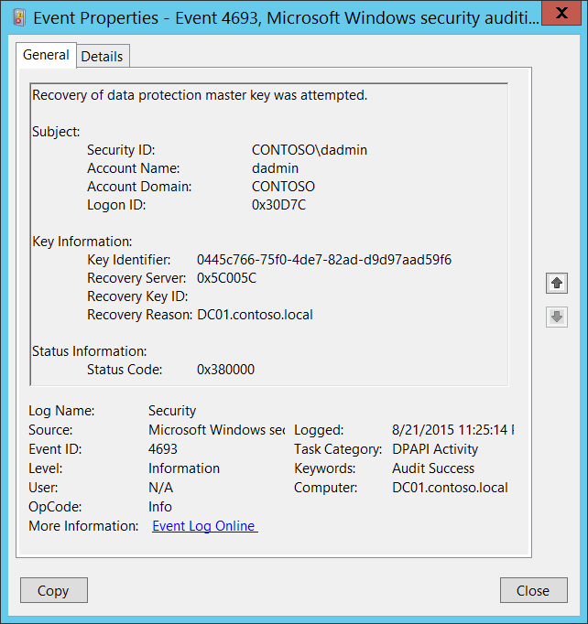Image resolution: width=588 pixels, height=624 pixels.
Task: Click the down arrow for next event
Action: pyautogui.click(x=556, y=317)
